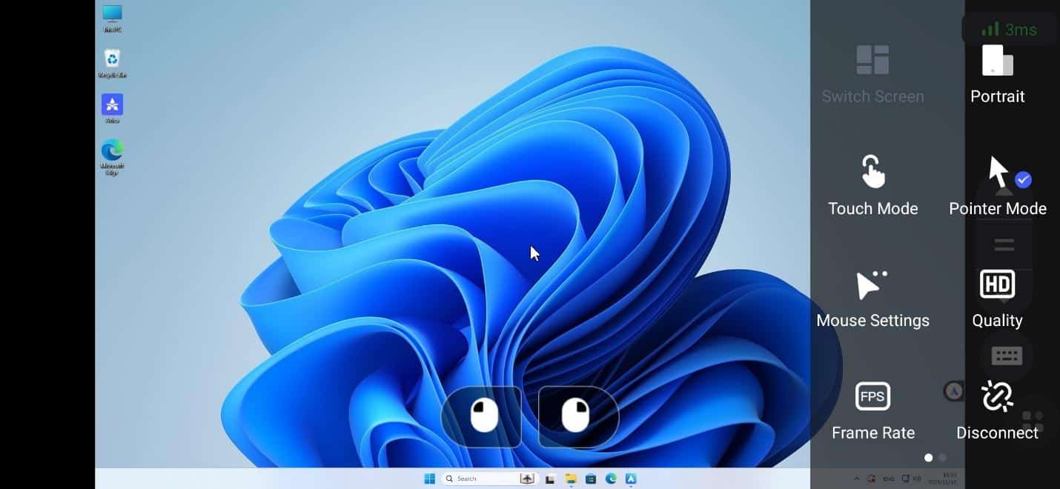
Task: Tap the left mouse button overlay
Action: point(482,416)
